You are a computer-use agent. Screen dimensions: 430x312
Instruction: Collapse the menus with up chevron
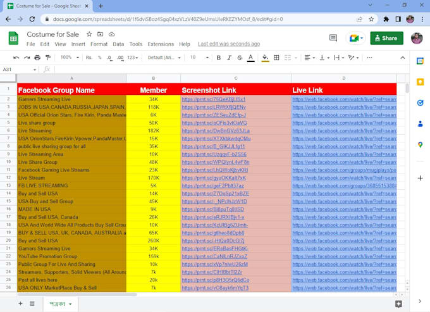point(403,58)
